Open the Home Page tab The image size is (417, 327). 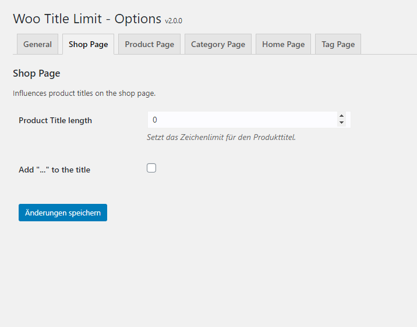[x=283, y=44]
